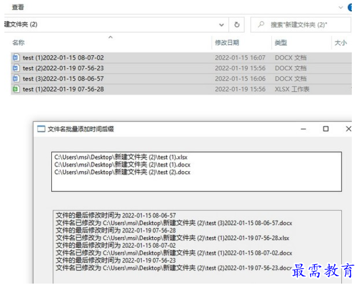
Task: Maximize the 文件名批量添加时间后缀 window
Action: point(325,129)
